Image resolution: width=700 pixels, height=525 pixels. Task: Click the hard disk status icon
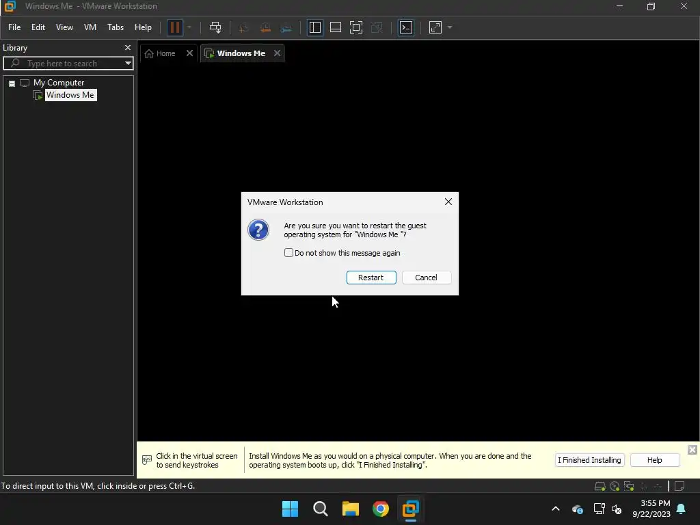coord(600,486)
